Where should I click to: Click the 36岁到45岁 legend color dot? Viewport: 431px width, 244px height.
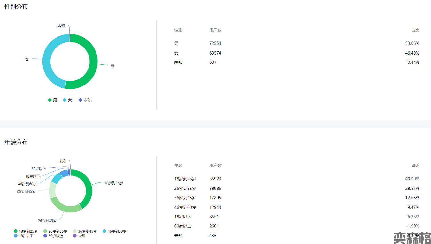75,231
